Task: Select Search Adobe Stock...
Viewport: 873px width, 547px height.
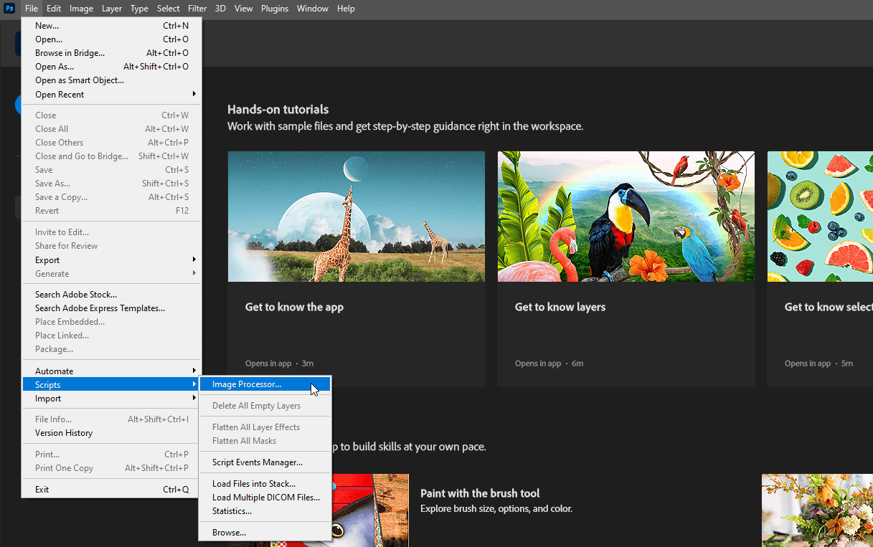Action: 112,295
